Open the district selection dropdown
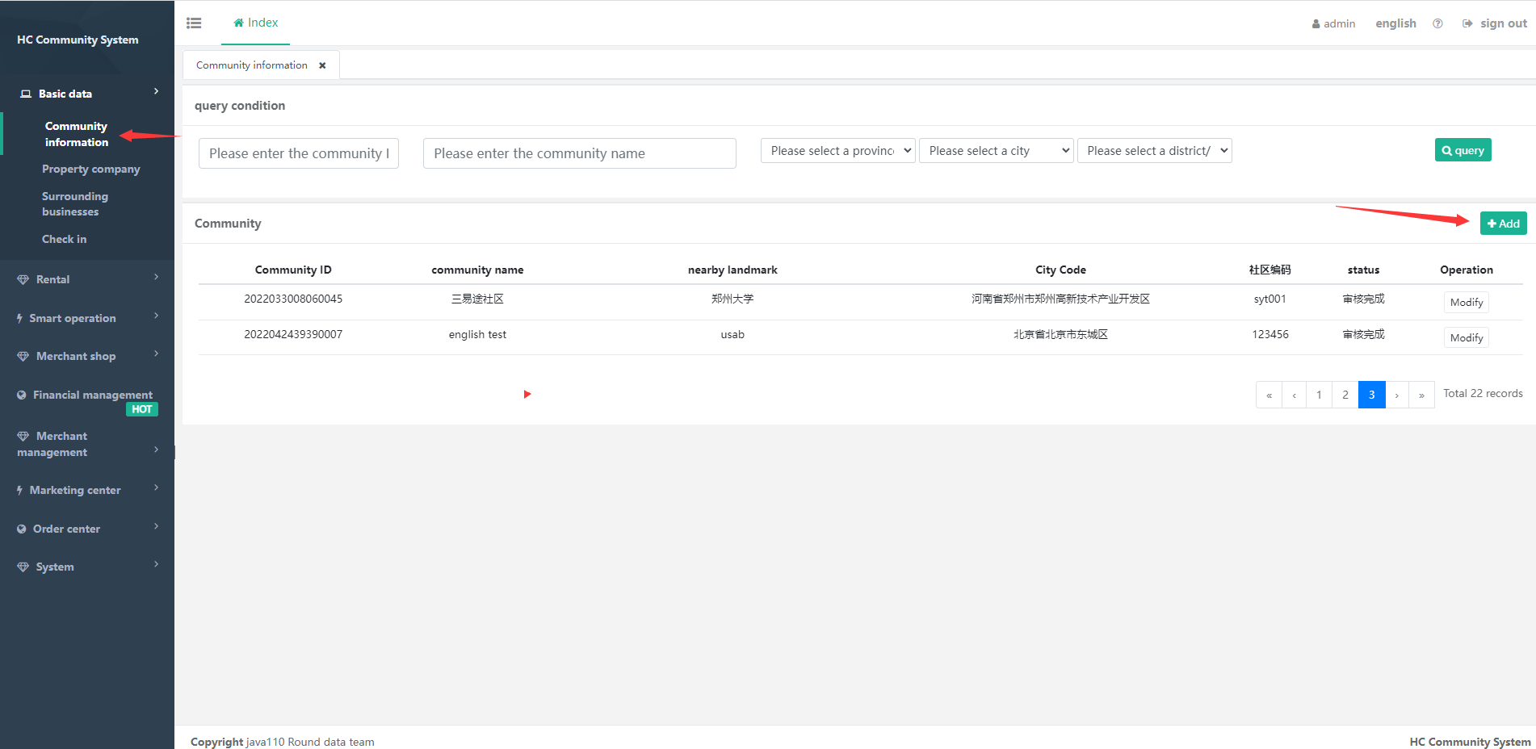Viewport: 1536px width, 749px height. coord(1154,151)
